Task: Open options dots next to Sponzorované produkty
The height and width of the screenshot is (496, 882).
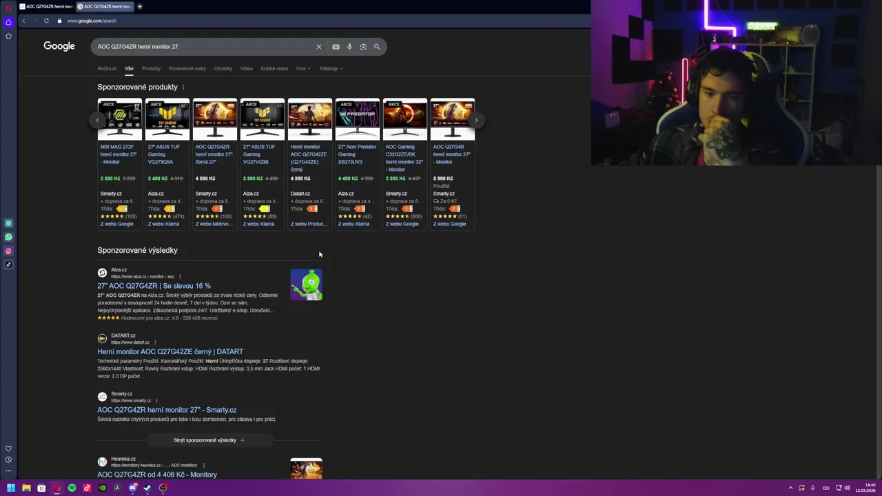Action: point(183,87)
